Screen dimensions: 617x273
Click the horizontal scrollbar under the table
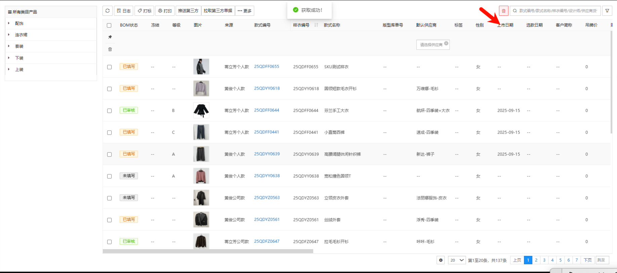pos(208,251)
